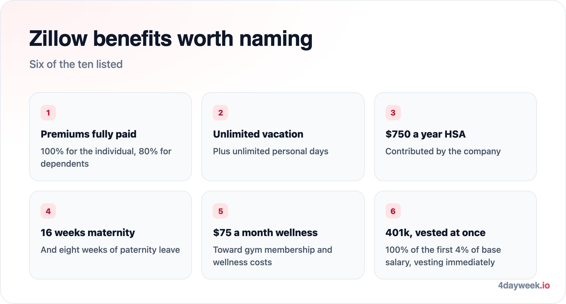Click the number 6 badge

[393, 211]
